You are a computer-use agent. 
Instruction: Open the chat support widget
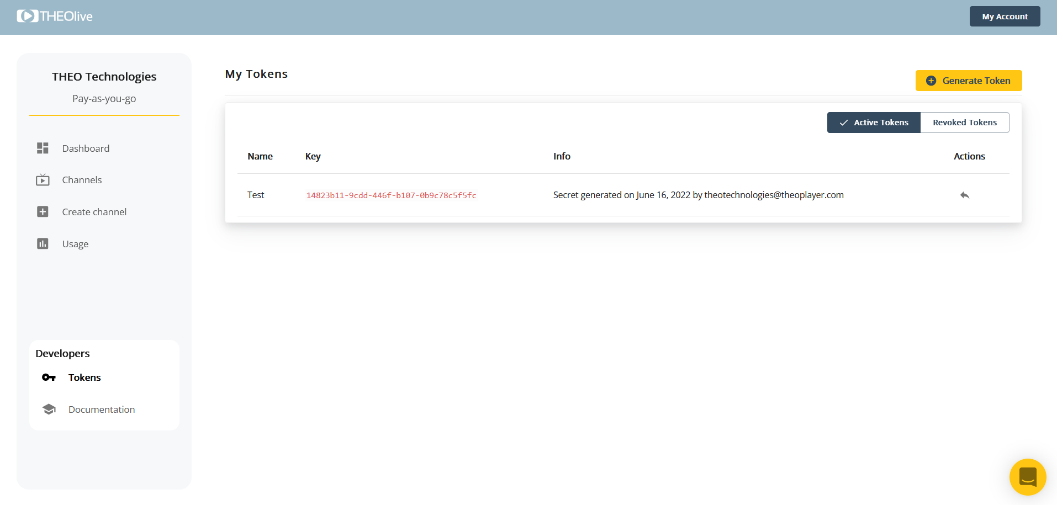[1027, 477]
